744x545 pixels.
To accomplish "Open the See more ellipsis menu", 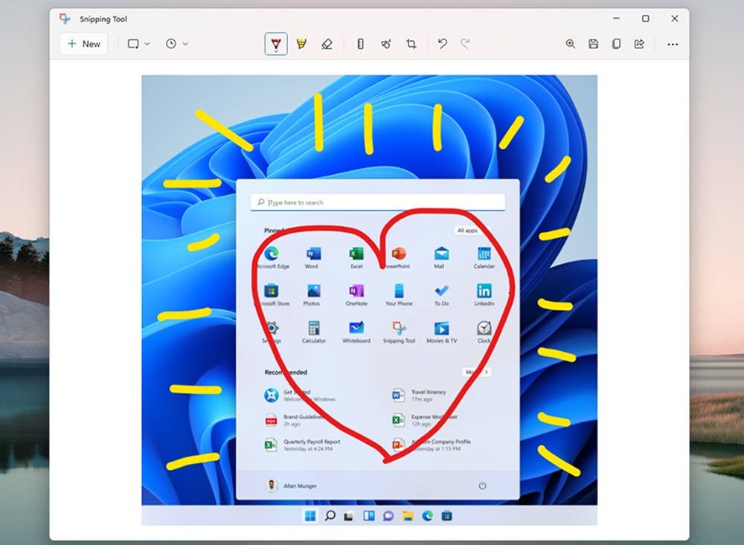I will pos(673,44).
